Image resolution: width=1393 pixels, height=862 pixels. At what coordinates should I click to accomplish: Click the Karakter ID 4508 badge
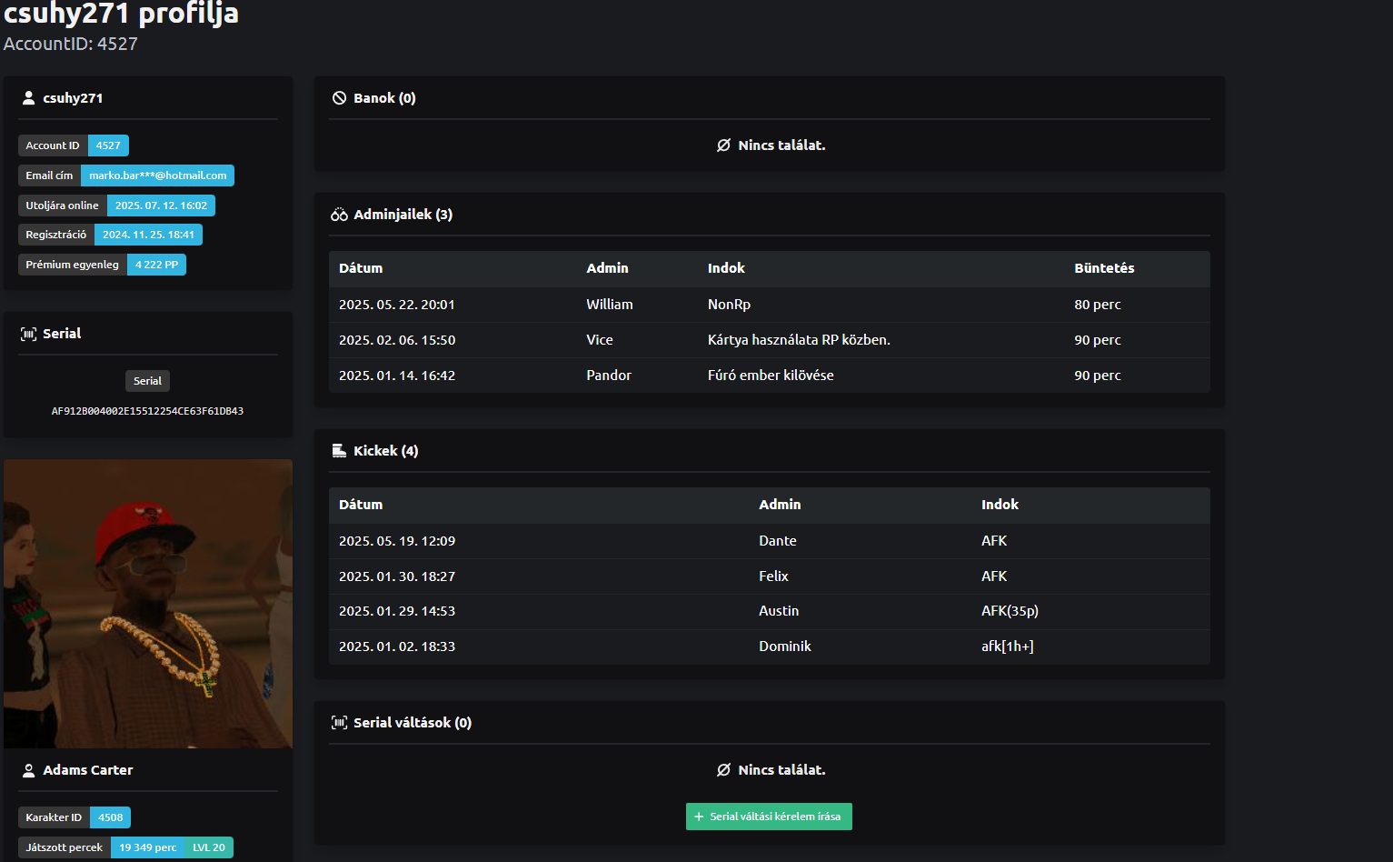(x=110, y=817)
